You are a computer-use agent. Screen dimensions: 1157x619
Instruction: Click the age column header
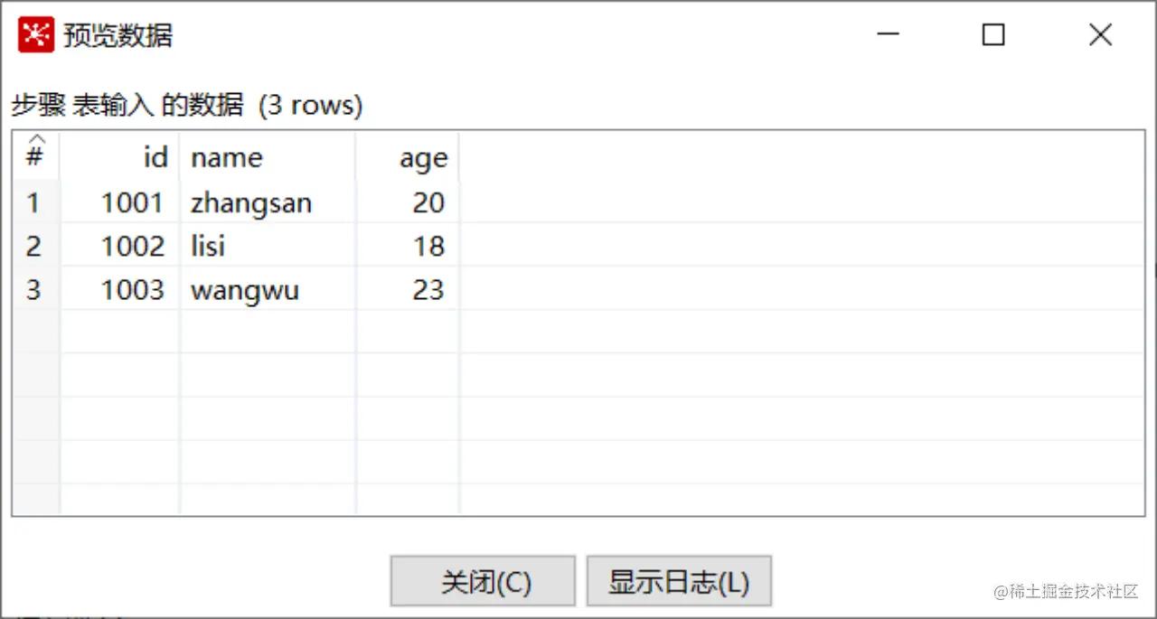click(x=409, y=157)
